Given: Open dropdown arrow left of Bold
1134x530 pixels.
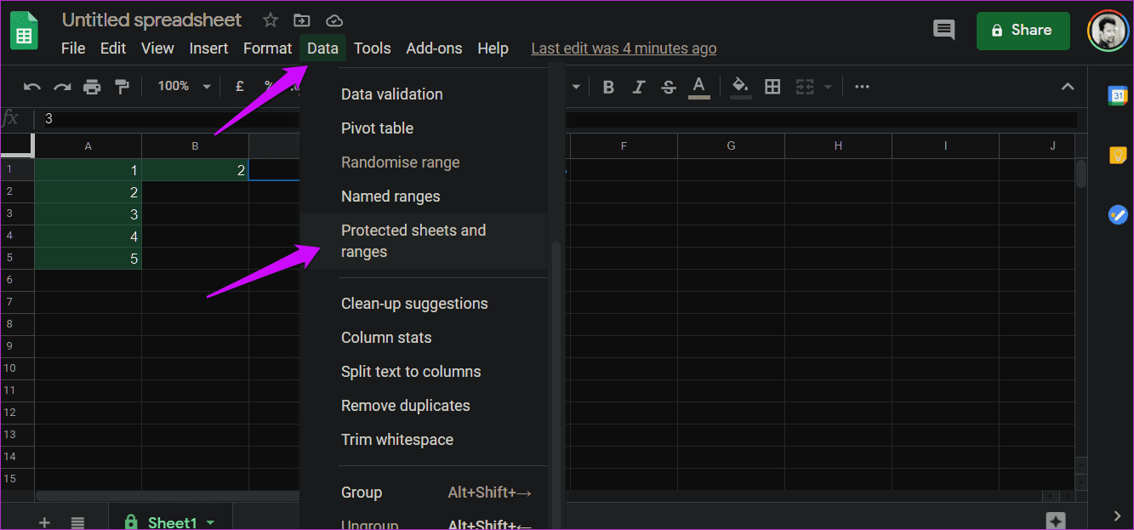Looking at the screenshot, I should point(576,86).
